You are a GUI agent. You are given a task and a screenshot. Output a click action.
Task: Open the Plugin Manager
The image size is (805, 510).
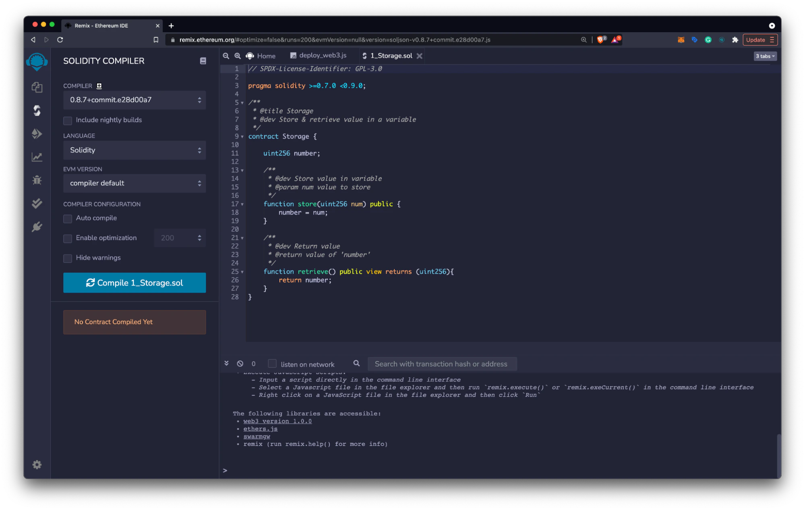coord(37,226)
